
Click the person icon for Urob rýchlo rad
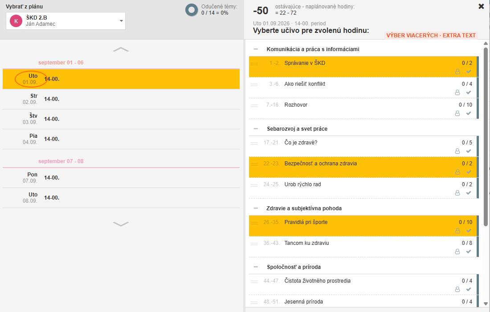[x=457, y=193]
